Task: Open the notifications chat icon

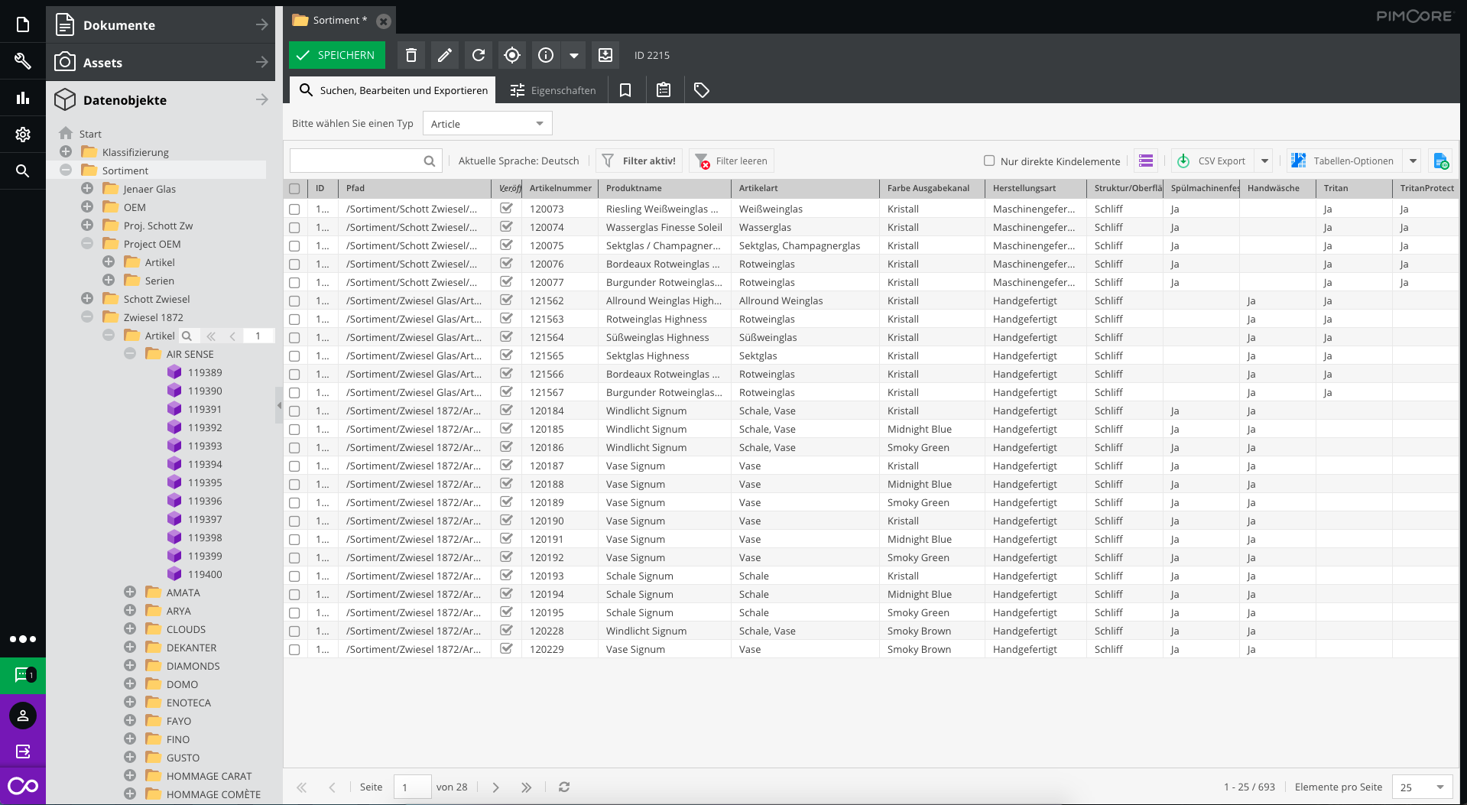Action: pos(23,676)
